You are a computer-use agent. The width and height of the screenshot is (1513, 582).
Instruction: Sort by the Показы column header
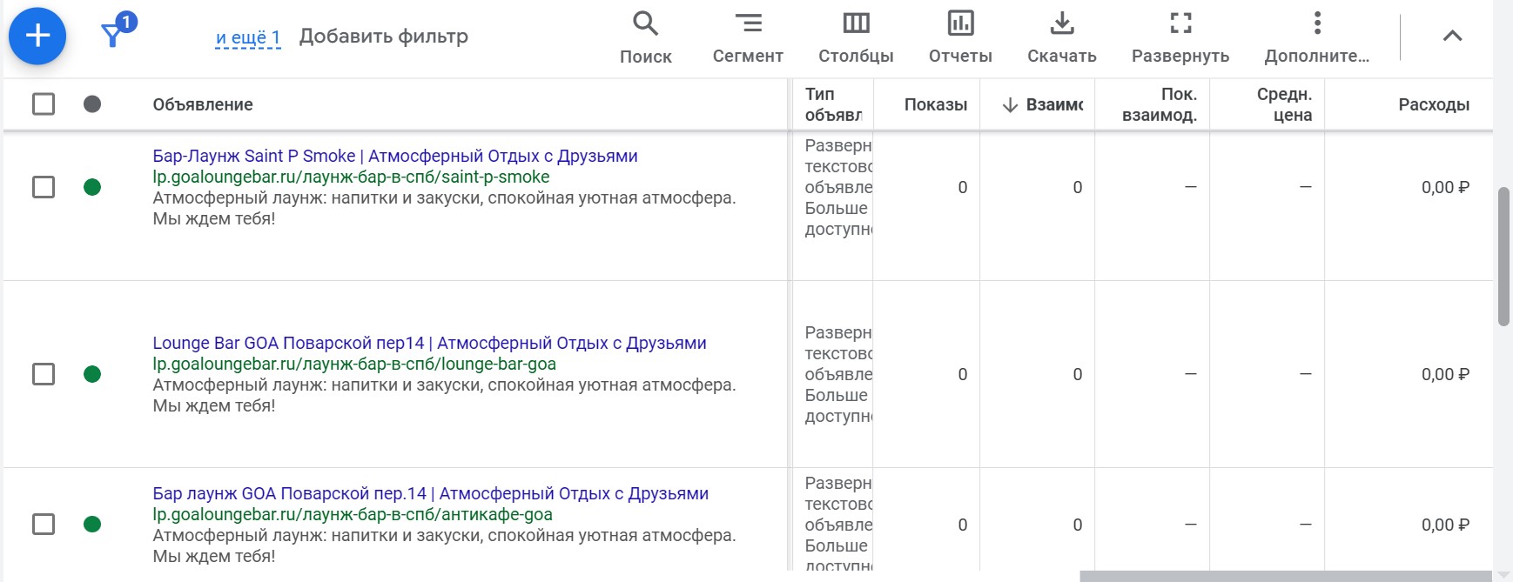tap(936, 104)
